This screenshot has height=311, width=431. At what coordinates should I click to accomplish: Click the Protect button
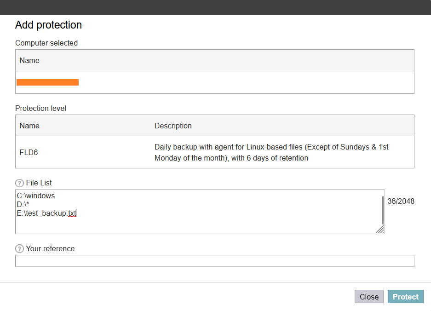click(x=405, y=297)
